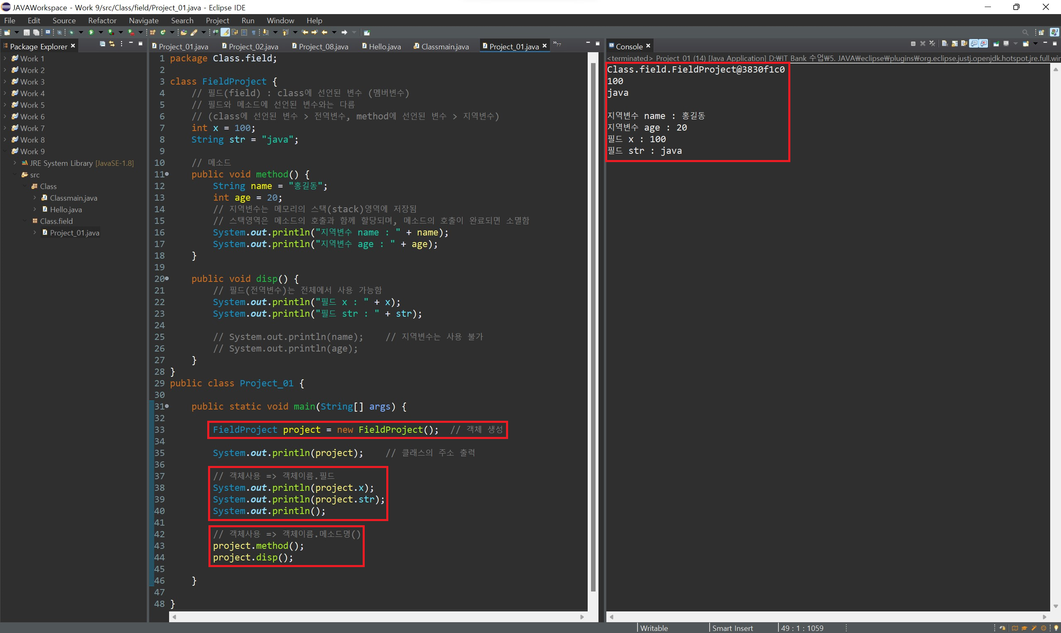Click the Pin Console icon
The width and height of the screenshot is (1061, 633).
click(x=996, y=44)
